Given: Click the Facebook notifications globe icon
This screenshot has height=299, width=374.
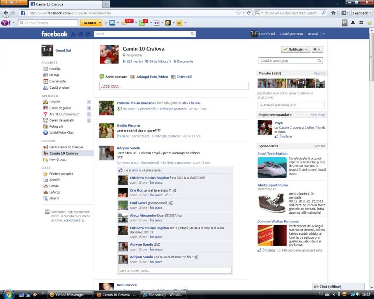Looking at the screenshot, I should [x=88, y=34].
